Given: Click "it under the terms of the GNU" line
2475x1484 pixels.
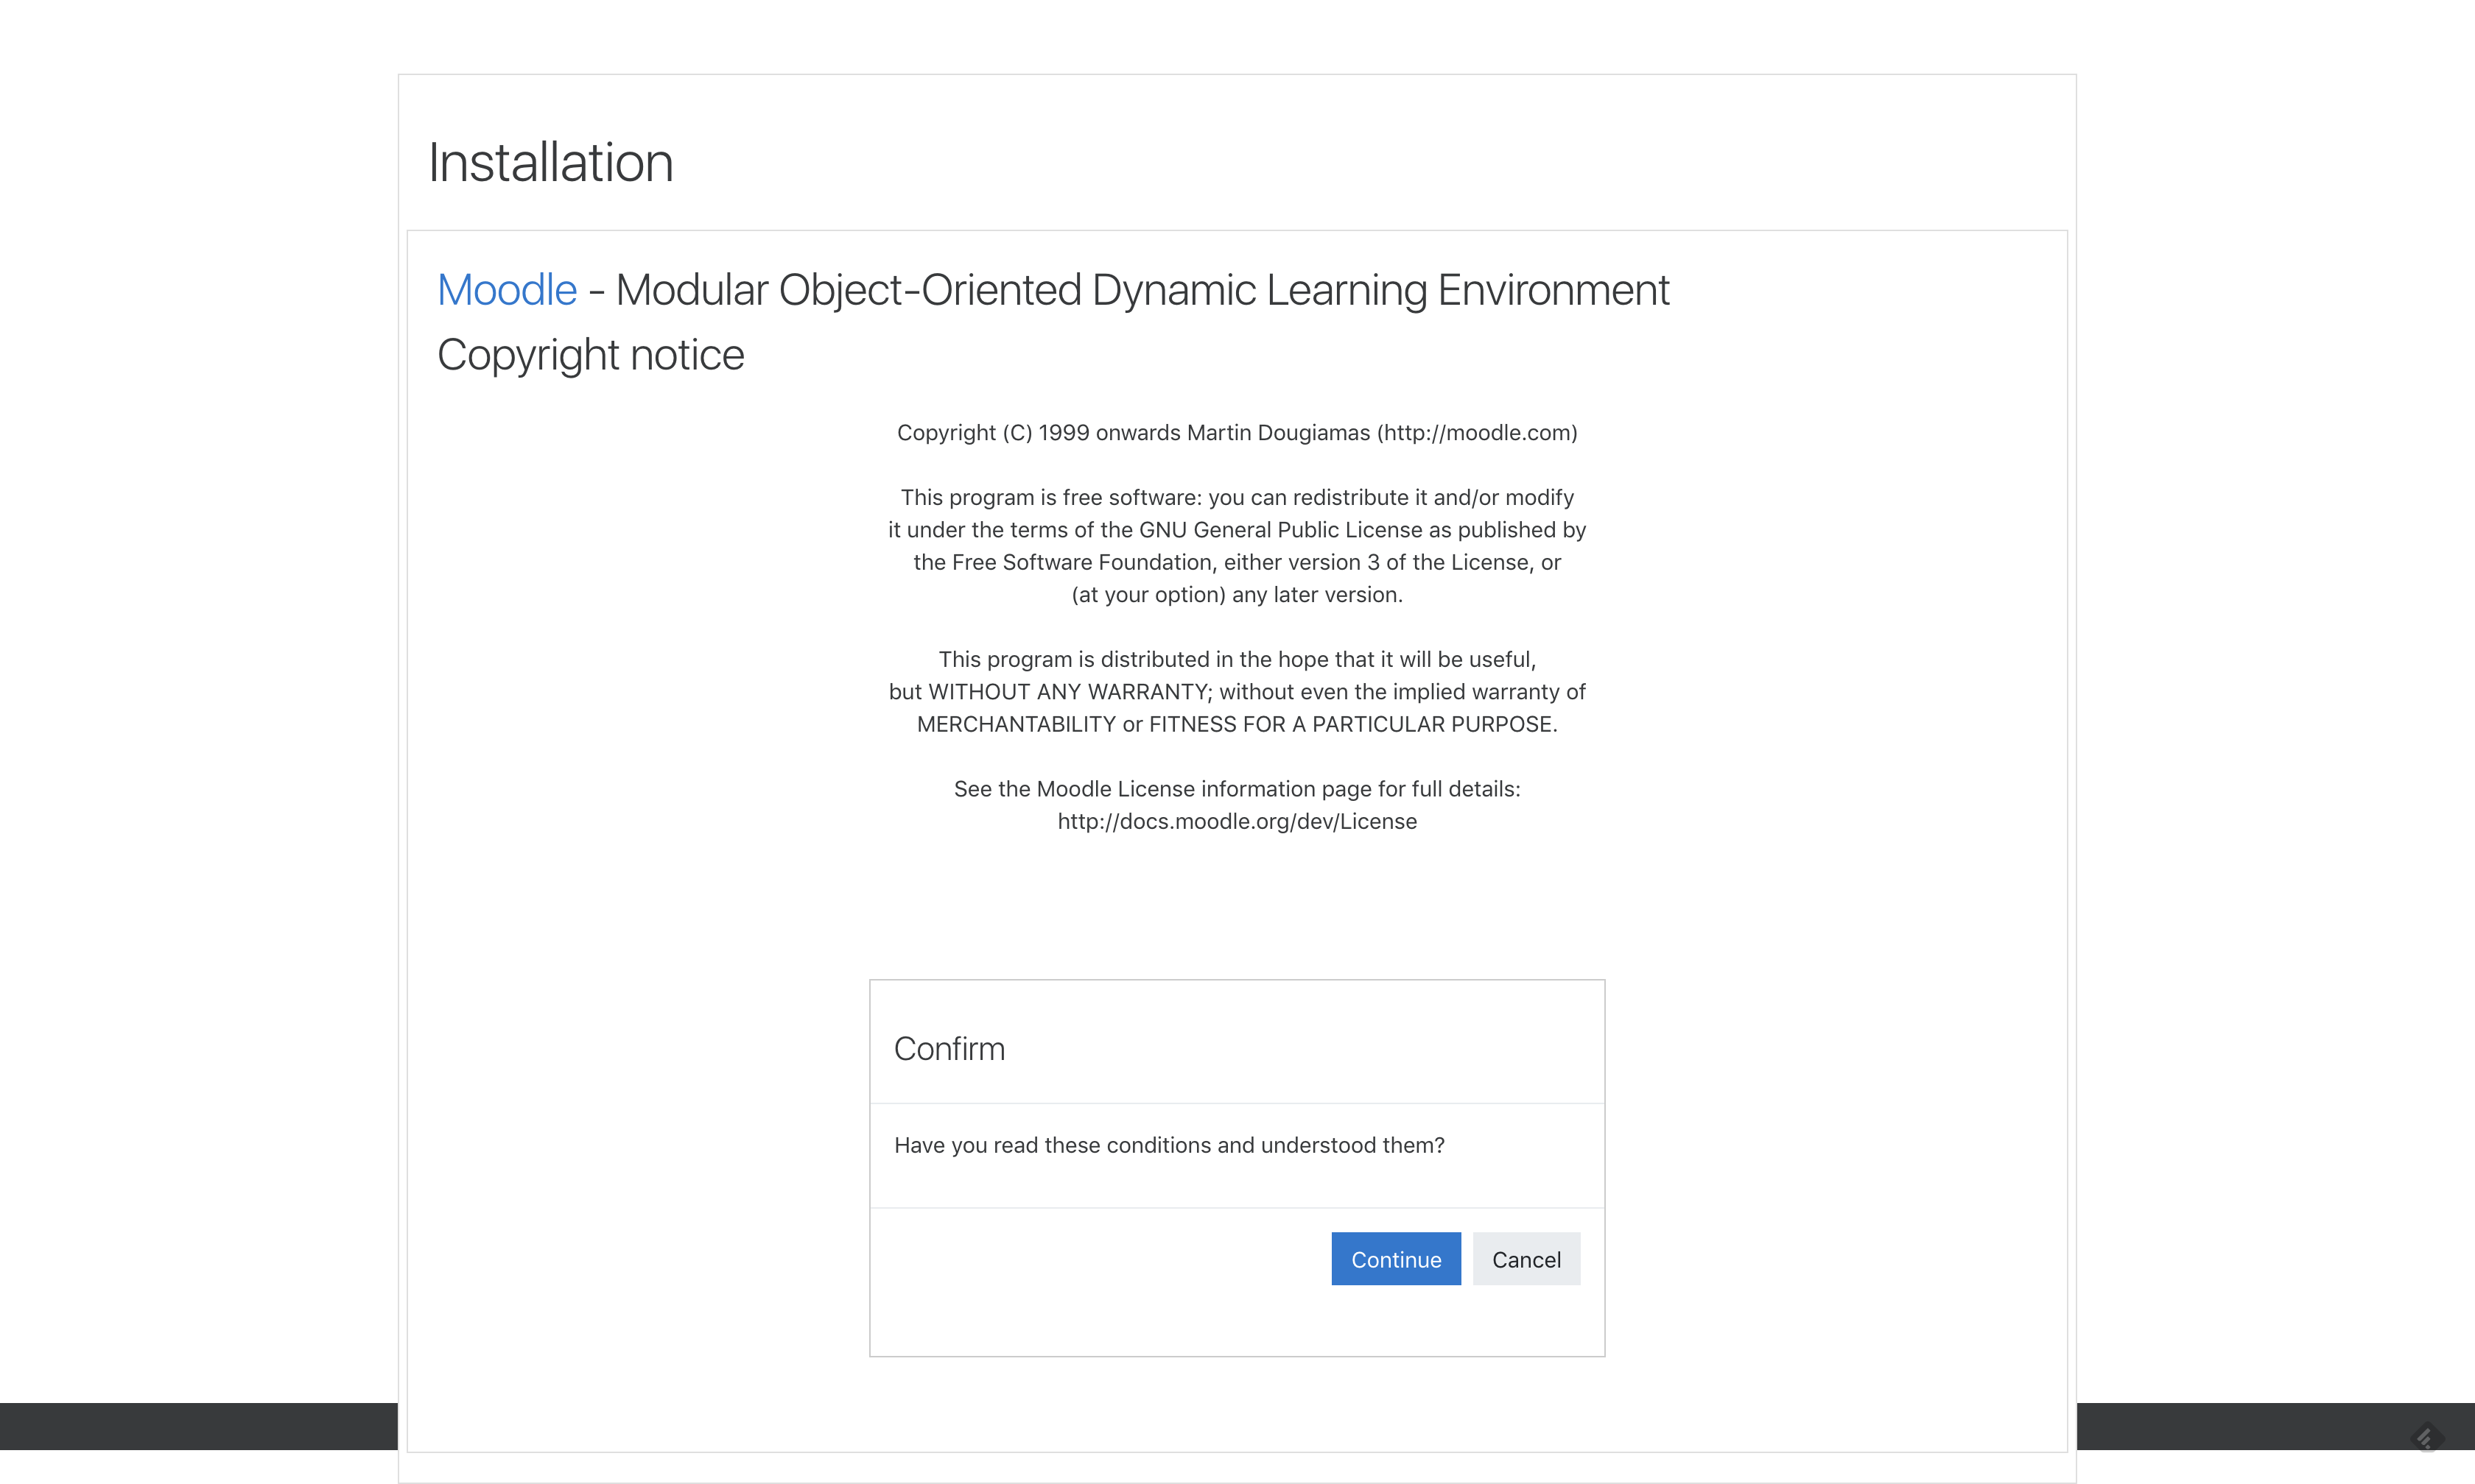Looking at the screenshot, I should click(x=1237, y=530).
